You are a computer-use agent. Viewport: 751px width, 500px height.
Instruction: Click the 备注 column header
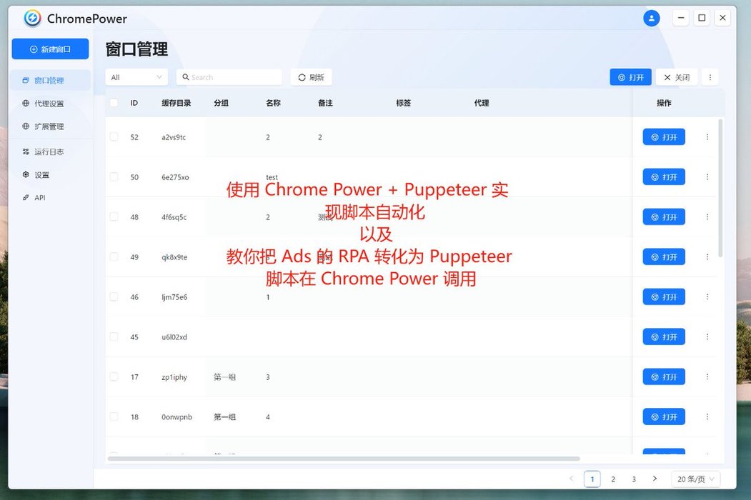325,103
